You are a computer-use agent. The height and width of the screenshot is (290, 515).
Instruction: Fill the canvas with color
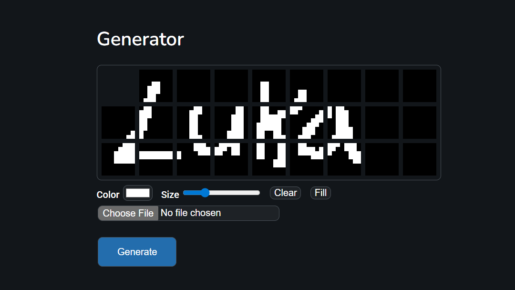(x=320, y=193)
